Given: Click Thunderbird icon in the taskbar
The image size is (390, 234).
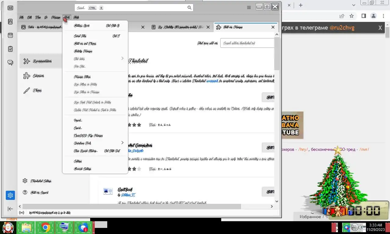Looking at the screenshot, I should click(x=83, y=228).
